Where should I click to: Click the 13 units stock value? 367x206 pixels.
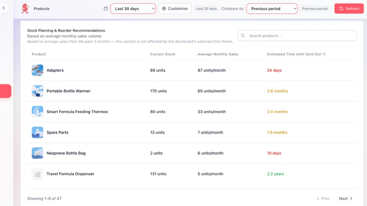(157, 132)
